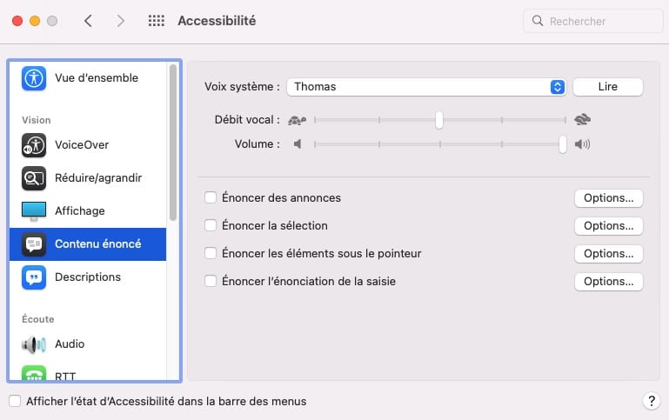Screen dimensions: 669x420
Task: Select the Affichage display icon
Action: [x=34, y=211]
